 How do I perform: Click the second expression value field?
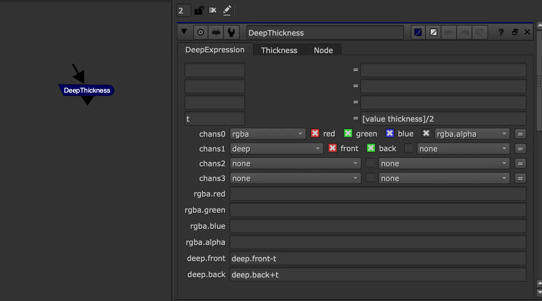click(x=443, y=86)
